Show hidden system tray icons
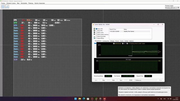180x101 pixels. click(158, 99)
